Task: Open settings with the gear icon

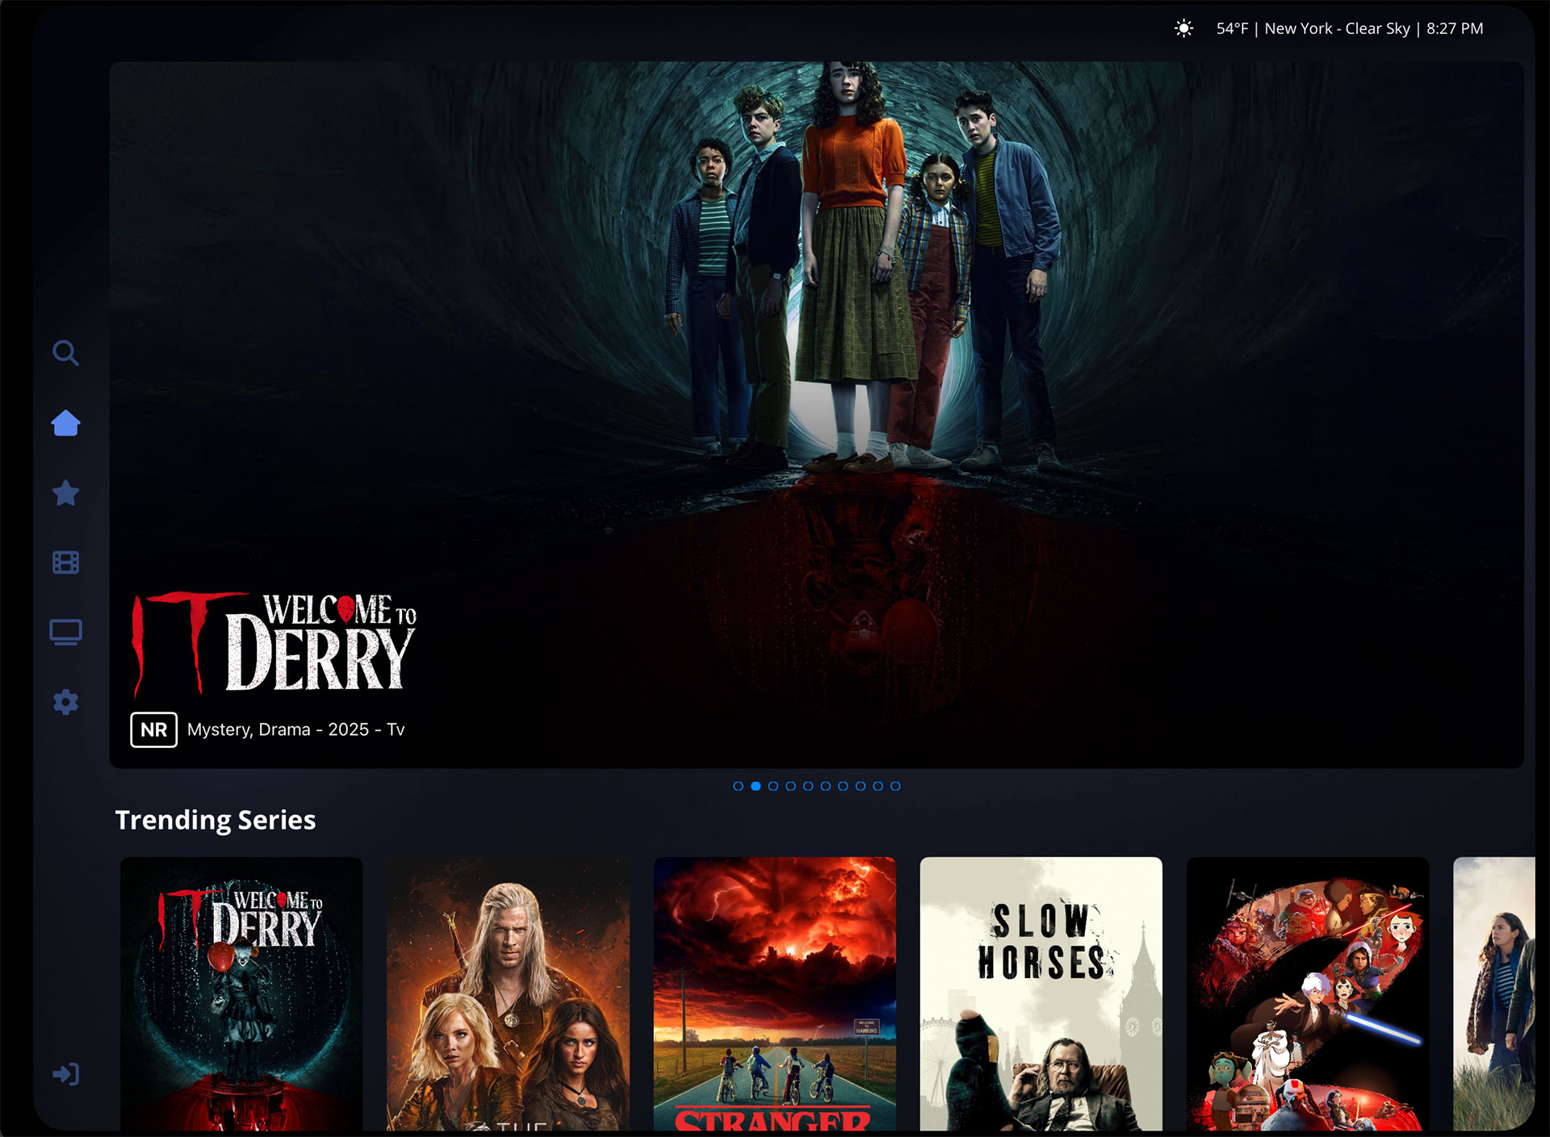Action: click(x=65, y=702)
